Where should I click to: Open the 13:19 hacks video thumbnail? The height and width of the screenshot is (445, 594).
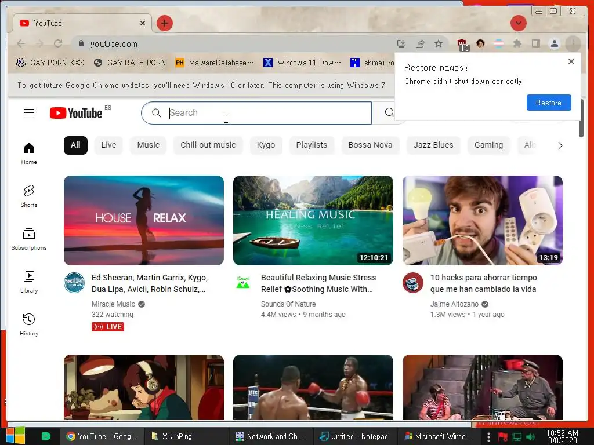(482, 220)
